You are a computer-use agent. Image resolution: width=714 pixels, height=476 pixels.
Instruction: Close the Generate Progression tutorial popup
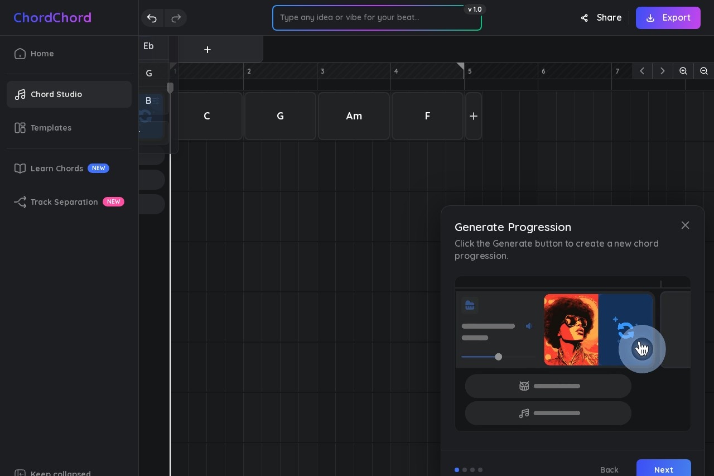point(686,225)
